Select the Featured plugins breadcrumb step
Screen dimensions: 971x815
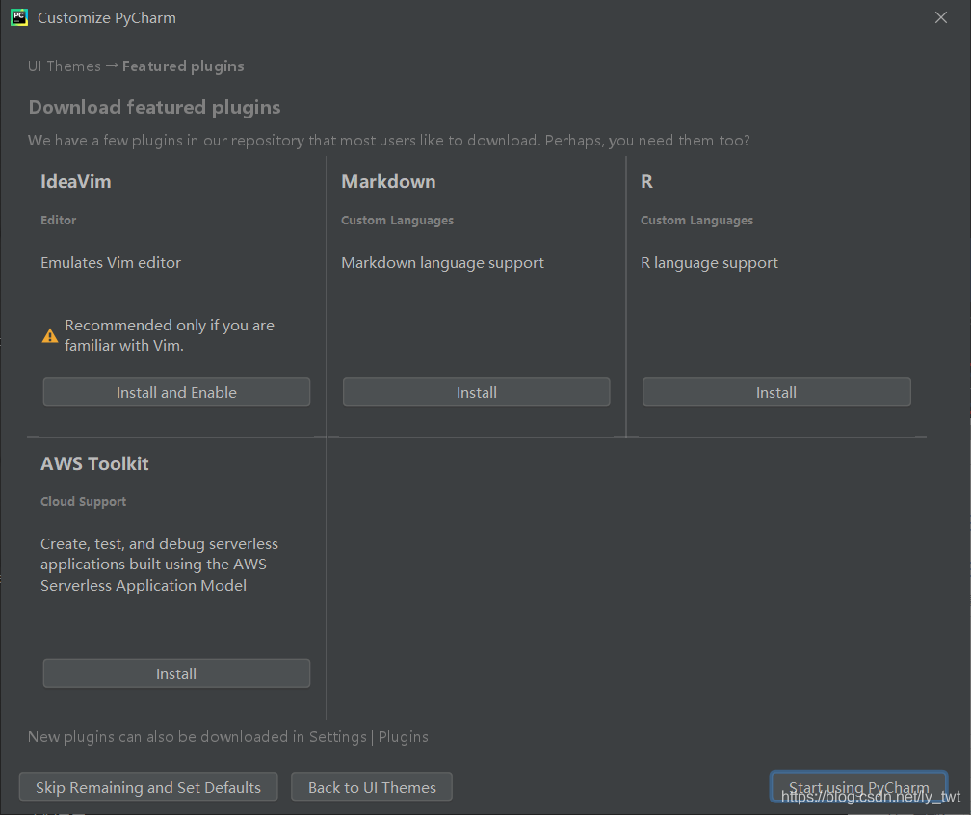tap(183, 66)
